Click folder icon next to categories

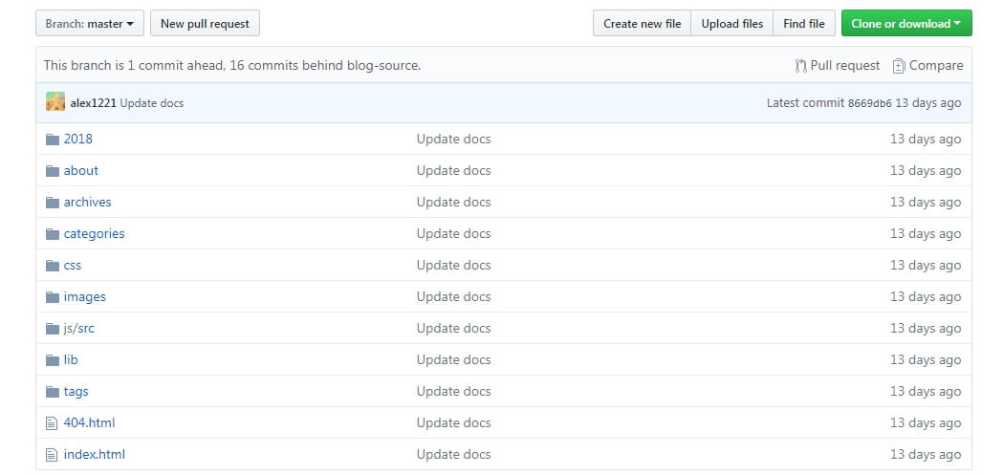pyautogui.click(x=53, y=234)
